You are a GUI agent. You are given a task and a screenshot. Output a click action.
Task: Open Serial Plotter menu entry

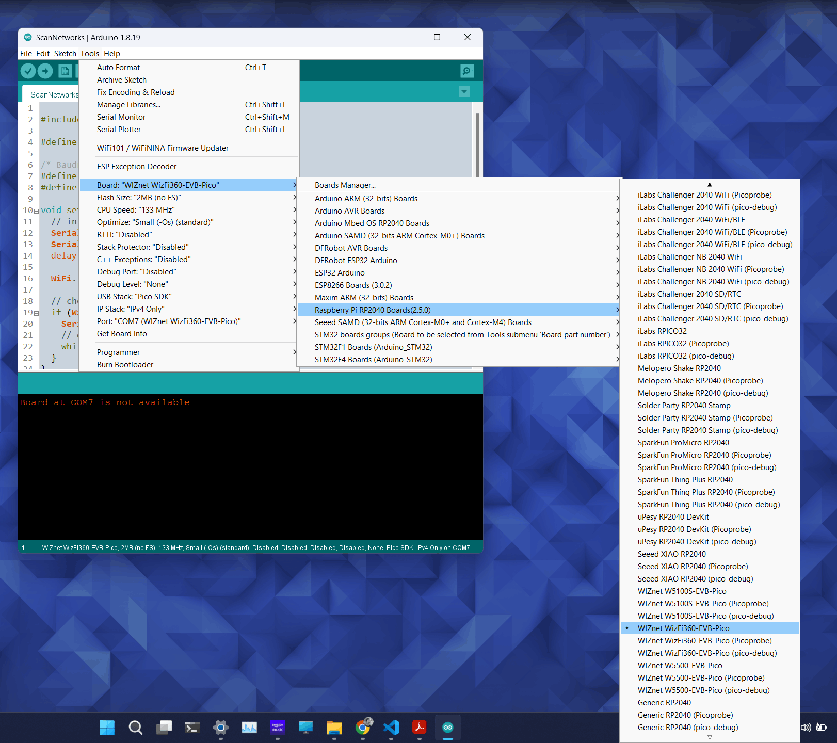tap(189, 130)
